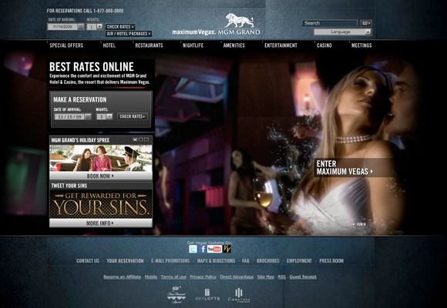Click the maximumVegas wordmark
The image size is (447, 308).
pos(193,32)
